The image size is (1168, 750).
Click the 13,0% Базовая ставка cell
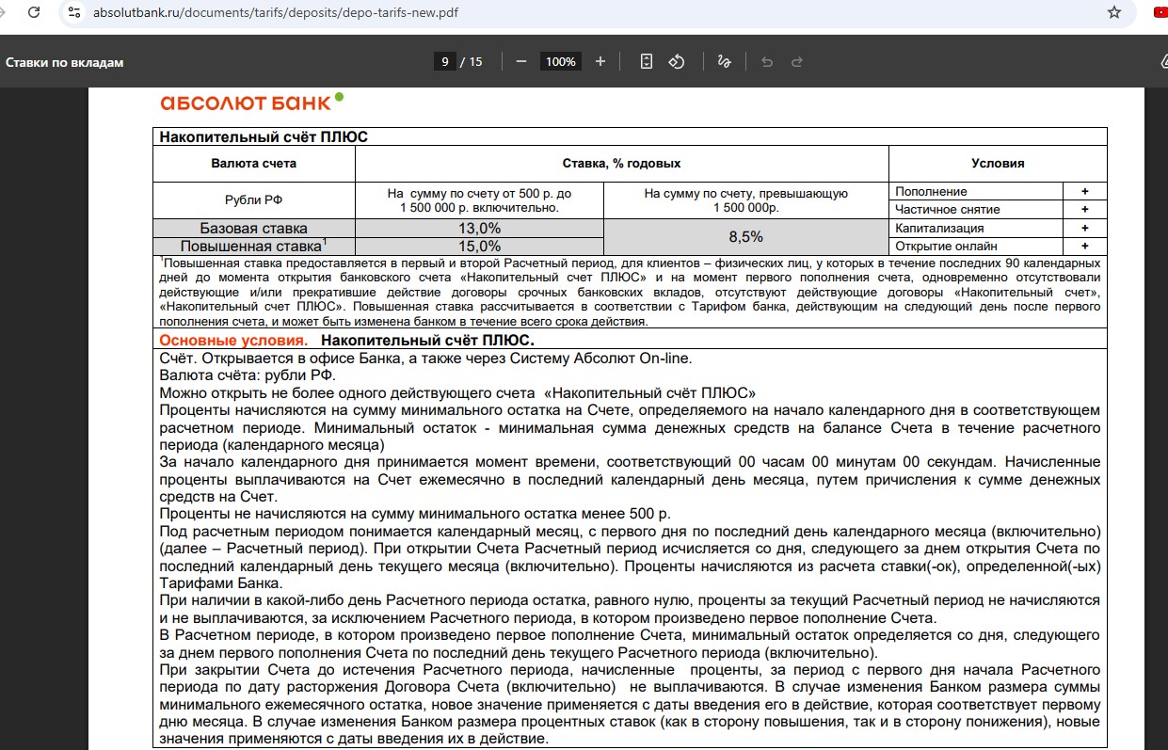pyautogui.click(x=478, y=228)
